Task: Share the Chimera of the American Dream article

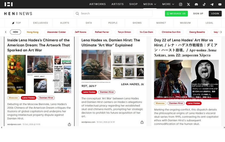Action: coord(69,124)
